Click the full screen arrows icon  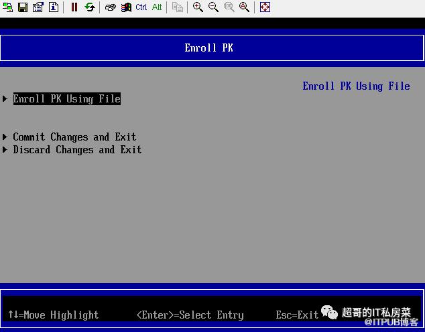coord(265,7)
